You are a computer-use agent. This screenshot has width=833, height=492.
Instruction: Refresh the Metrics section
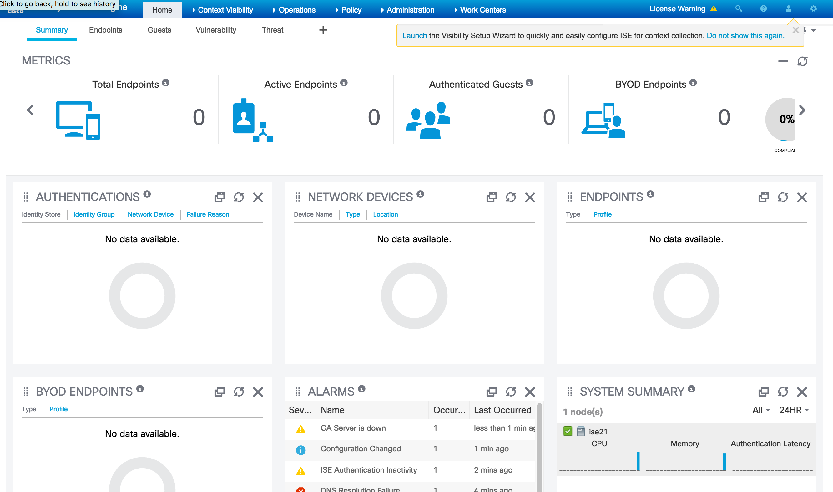coord(802,61)
